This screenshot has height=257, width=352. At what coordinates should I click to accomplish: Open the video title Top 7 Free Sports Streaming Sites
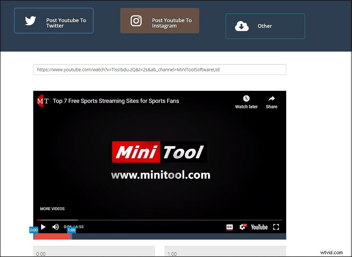116,101
